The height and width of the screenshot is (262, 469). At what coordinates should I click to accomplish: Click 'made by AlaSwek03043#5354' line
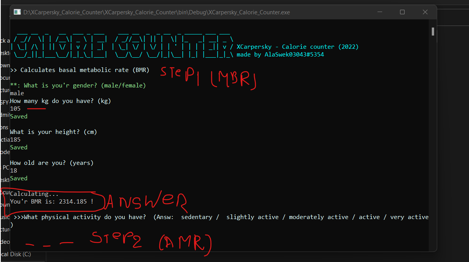tap(280, 55)
